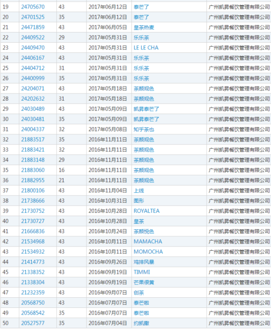Click application number 21730752

tap(33, 211)
